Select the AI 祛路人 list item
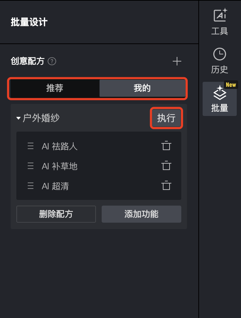Viewport: 241px width, 318px height. pos(60,146)
